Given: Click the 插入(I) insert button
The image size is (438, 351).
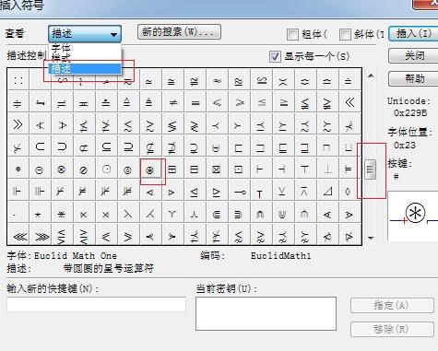Looking at the screenshot, I should 413,33.
